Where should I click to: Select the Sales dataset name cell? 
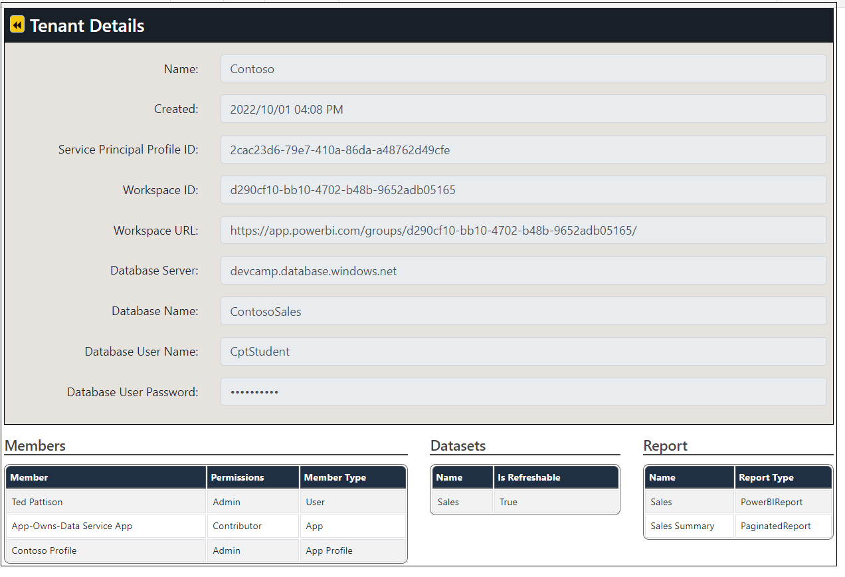(x=463, y=502)
